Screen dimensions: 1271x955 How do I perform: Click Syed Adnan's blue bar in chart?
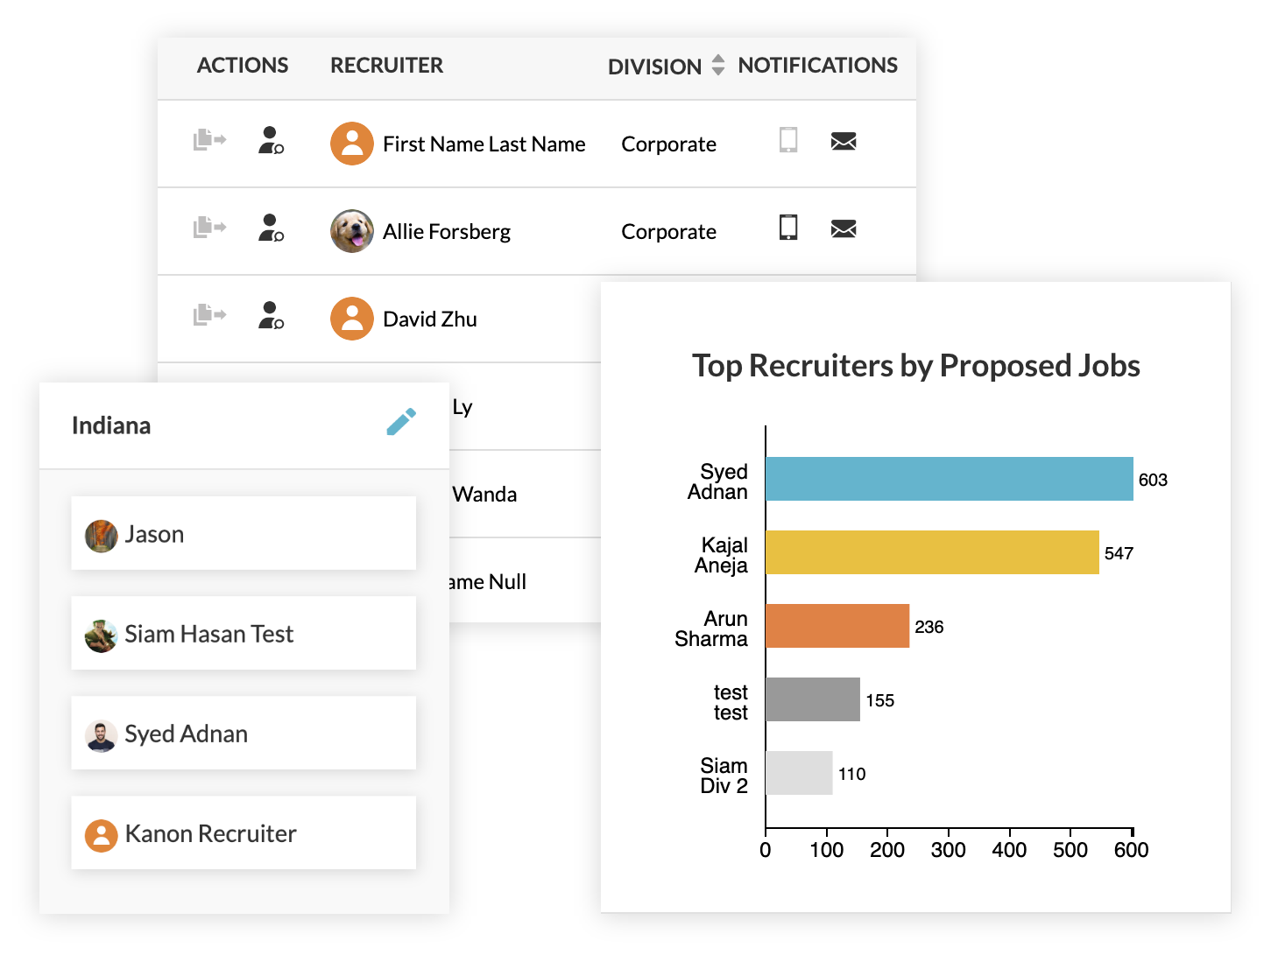click(x=949, y=479)
